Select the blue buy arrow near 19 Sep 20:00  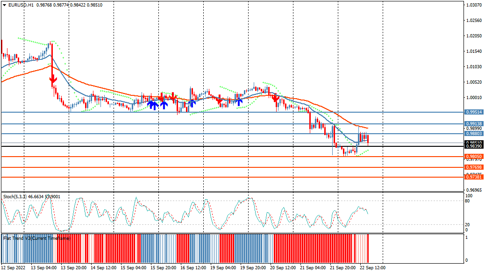click(x=238, y=102)
